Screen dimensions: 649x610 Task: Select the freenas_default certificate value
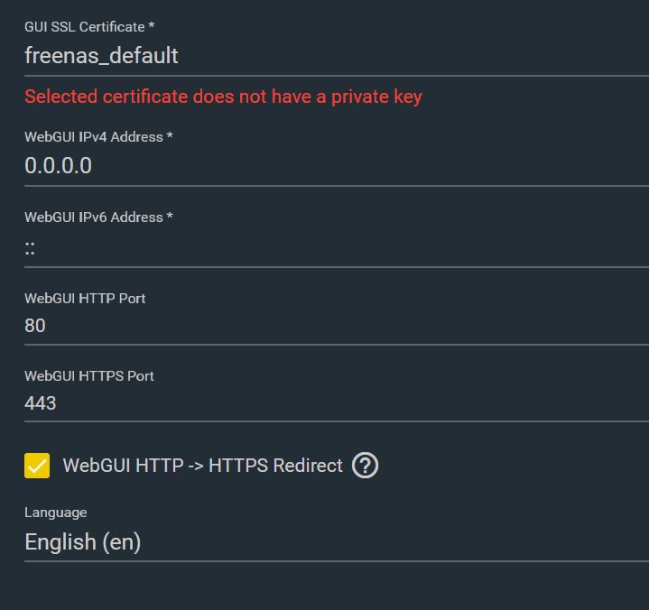(x=101, y=56)
